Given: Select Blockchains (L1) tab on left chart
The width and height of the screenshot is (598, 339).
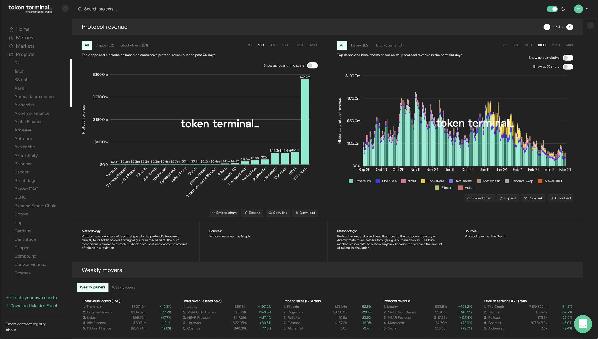Looking at the screenshot, I should [x=134, y=45].
